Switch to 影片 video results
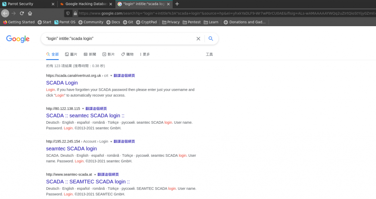This screenshot has height=199, width=376. [x=109, y=54]
